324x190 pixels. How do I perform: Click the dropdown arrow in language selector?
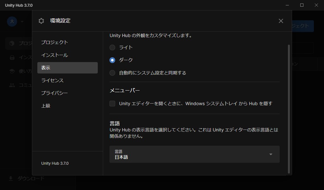[x=271, y=154]
